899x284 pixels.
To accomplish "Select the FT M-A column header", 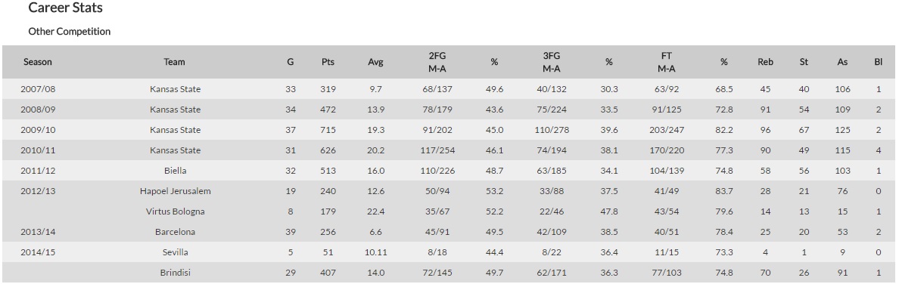I will (666, 62).
